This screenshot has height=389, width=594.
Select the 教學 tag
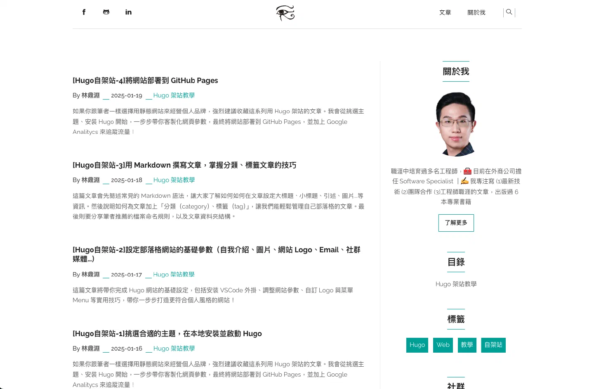[467, 345]
